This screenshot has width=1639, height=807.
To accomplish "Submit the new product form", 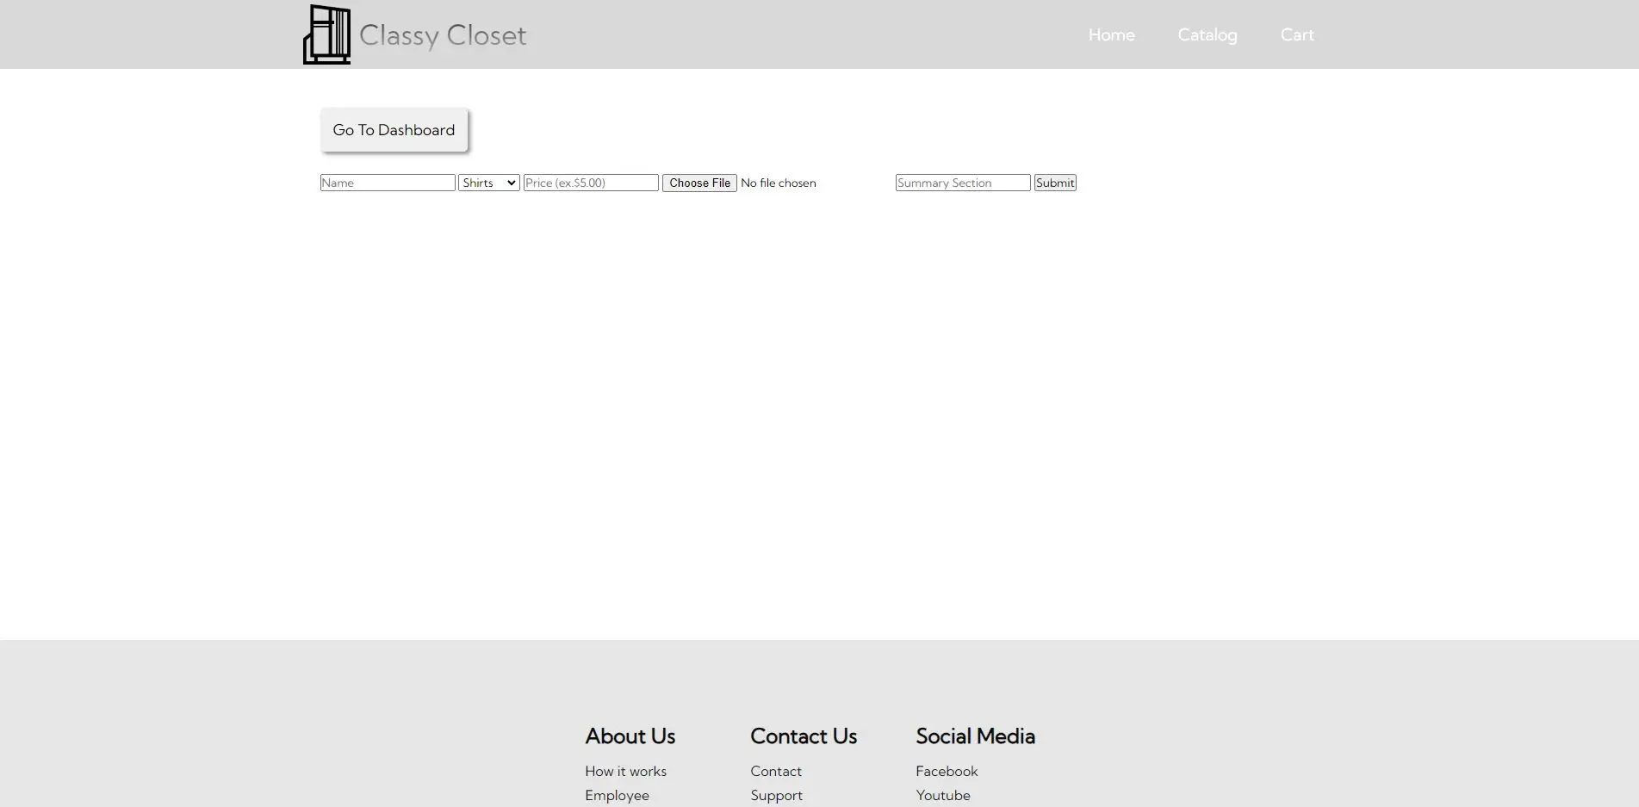I will click(1055, 183).
